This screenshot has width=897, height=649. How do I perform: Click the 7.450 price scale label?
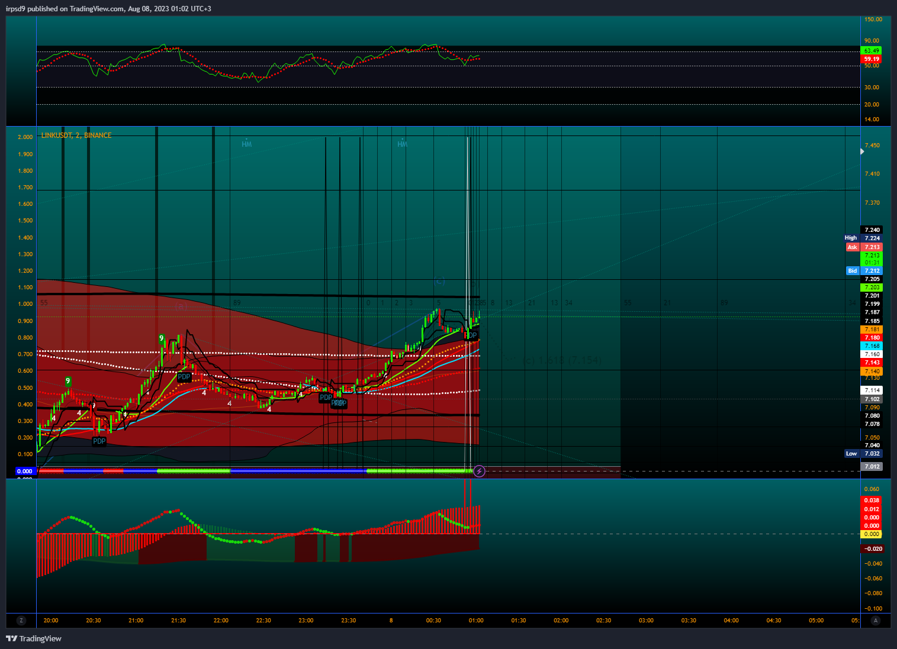click(x=872, y=146)
